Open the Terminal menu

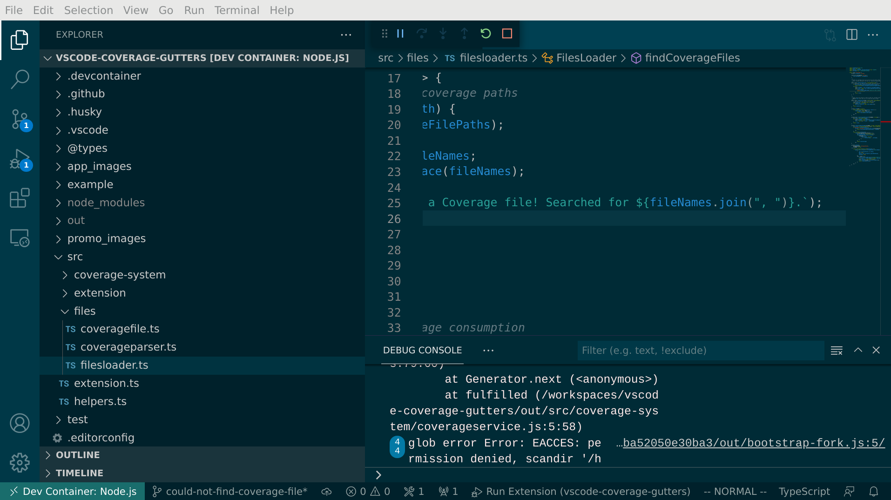pos(236,10)
